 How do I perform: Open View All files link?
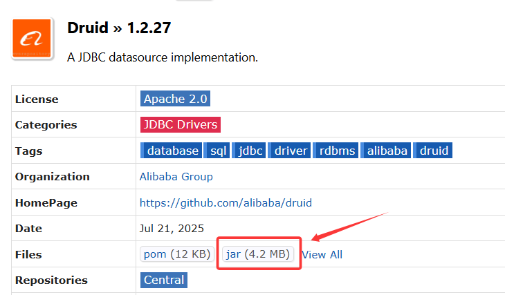[x=322, y=254]
